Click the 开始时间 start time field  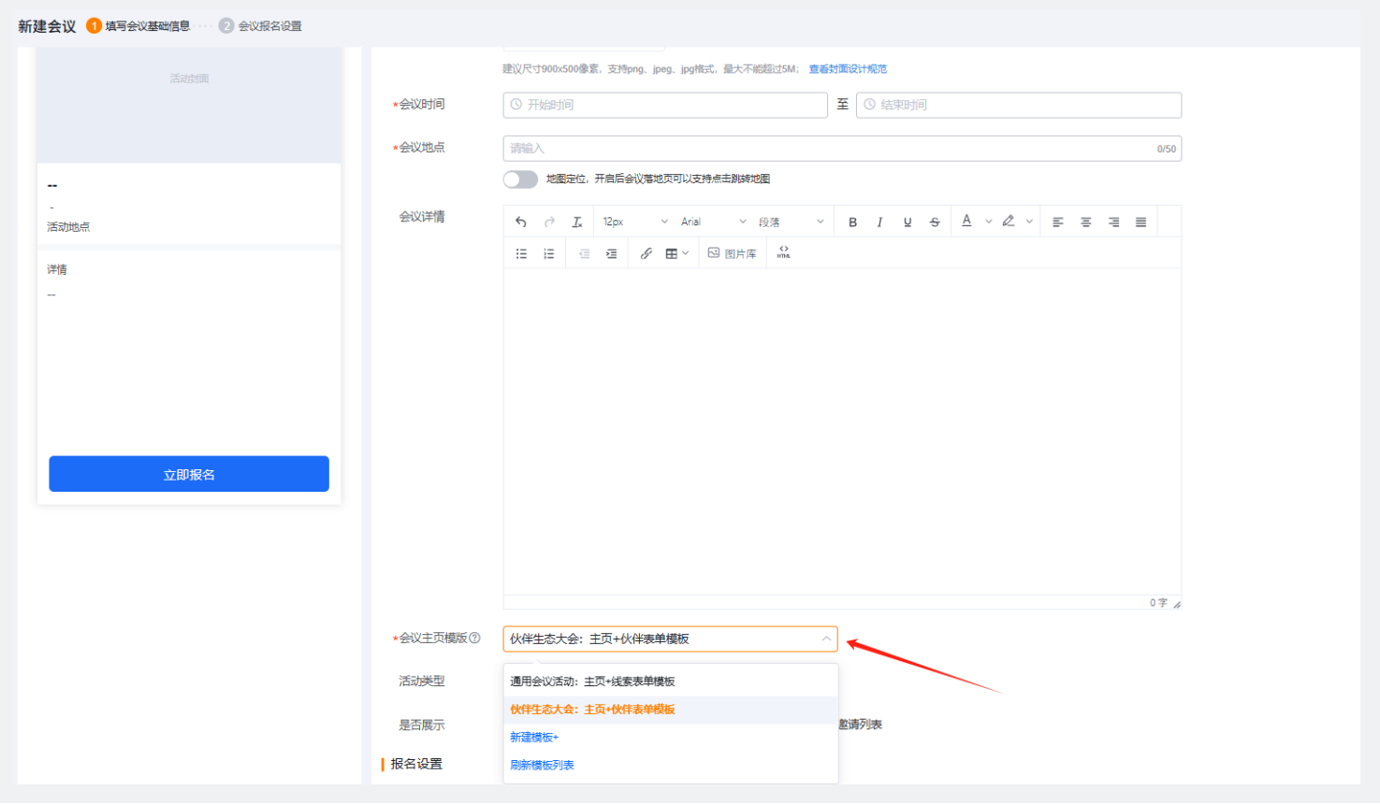point(665,105)
